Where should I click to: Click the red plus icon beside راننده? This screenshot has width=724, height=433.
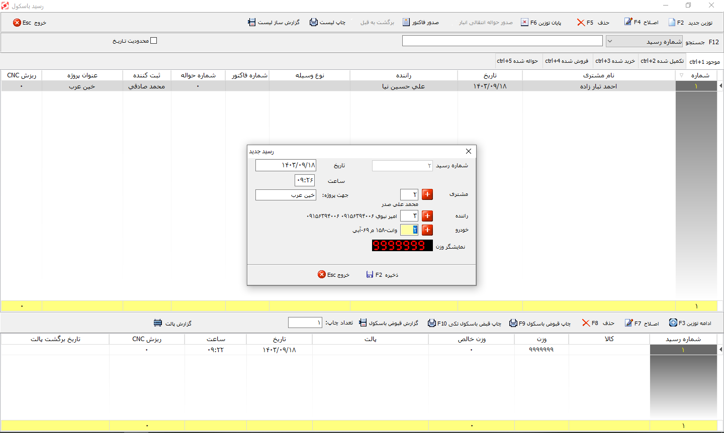[427, 216]
